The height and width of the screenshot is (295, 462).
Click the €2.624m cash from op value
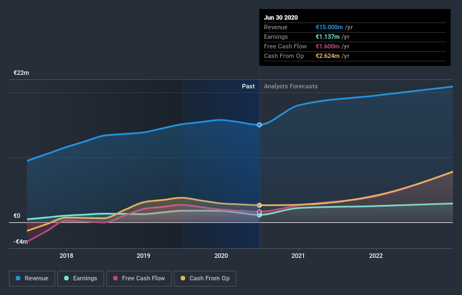point(328,56)
